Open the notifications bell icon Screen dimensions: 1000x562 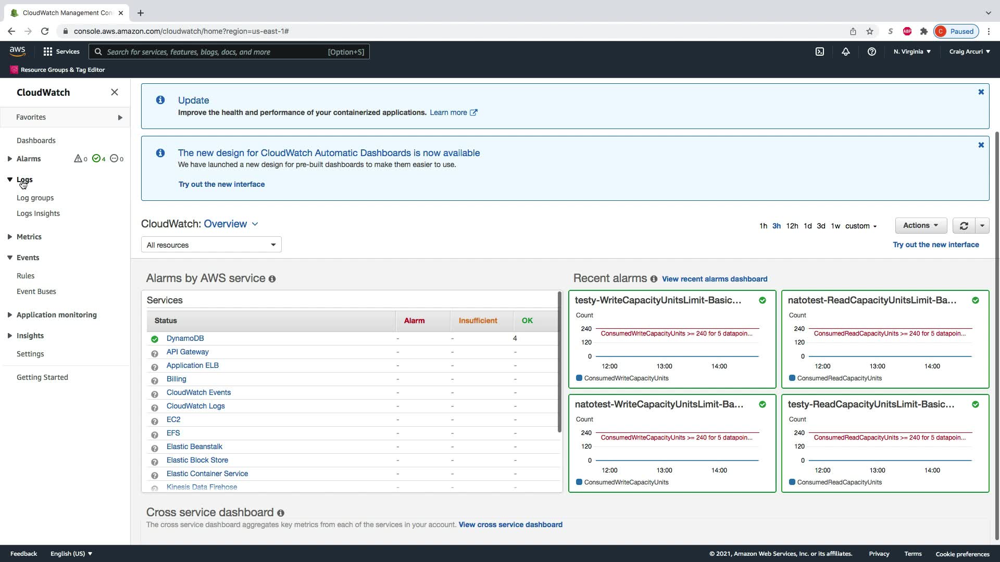846,52
